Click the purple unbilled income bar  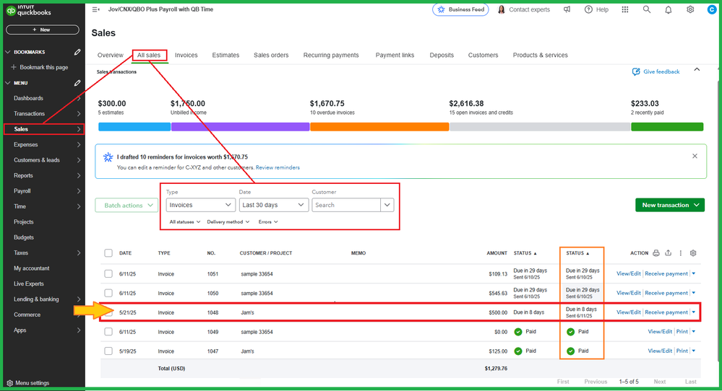point(241,127)
